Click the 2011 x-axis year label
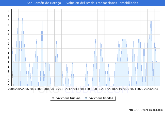This screenshot has height=114, width=165. pos(61,89)
